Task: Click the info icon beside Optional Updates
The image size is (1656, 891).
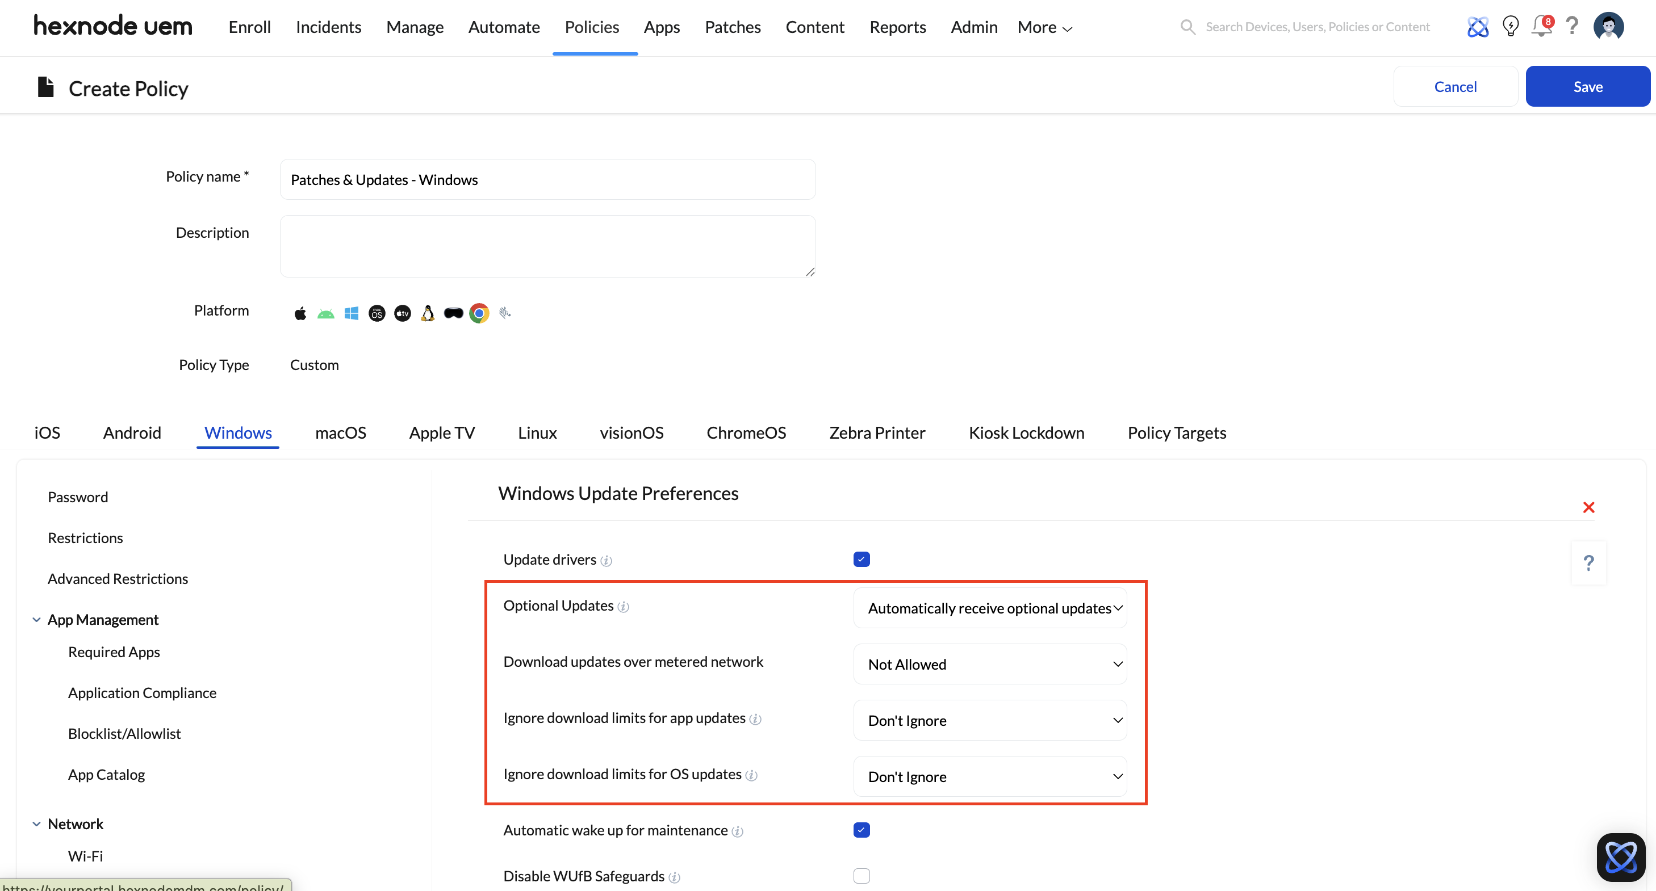Action: pos(623,607)
